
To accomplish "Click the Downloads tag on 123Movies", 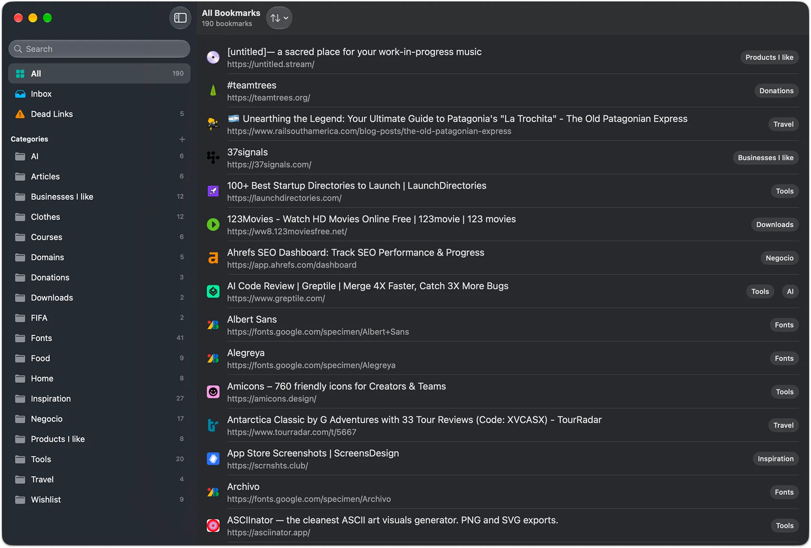I will click(x=775, y=224).
